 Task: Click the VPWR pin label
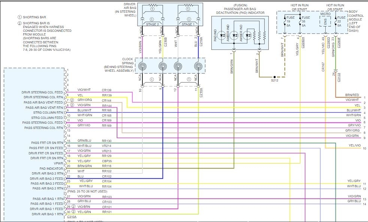[x=58, y=163]
